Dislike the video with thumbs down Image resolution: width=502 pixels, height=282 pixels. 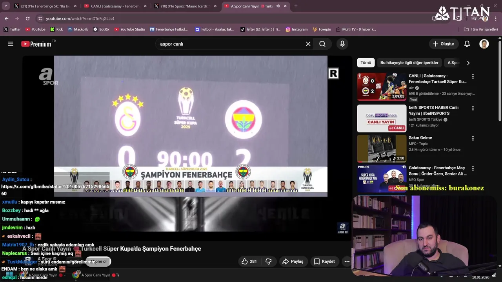pos(269,261)
